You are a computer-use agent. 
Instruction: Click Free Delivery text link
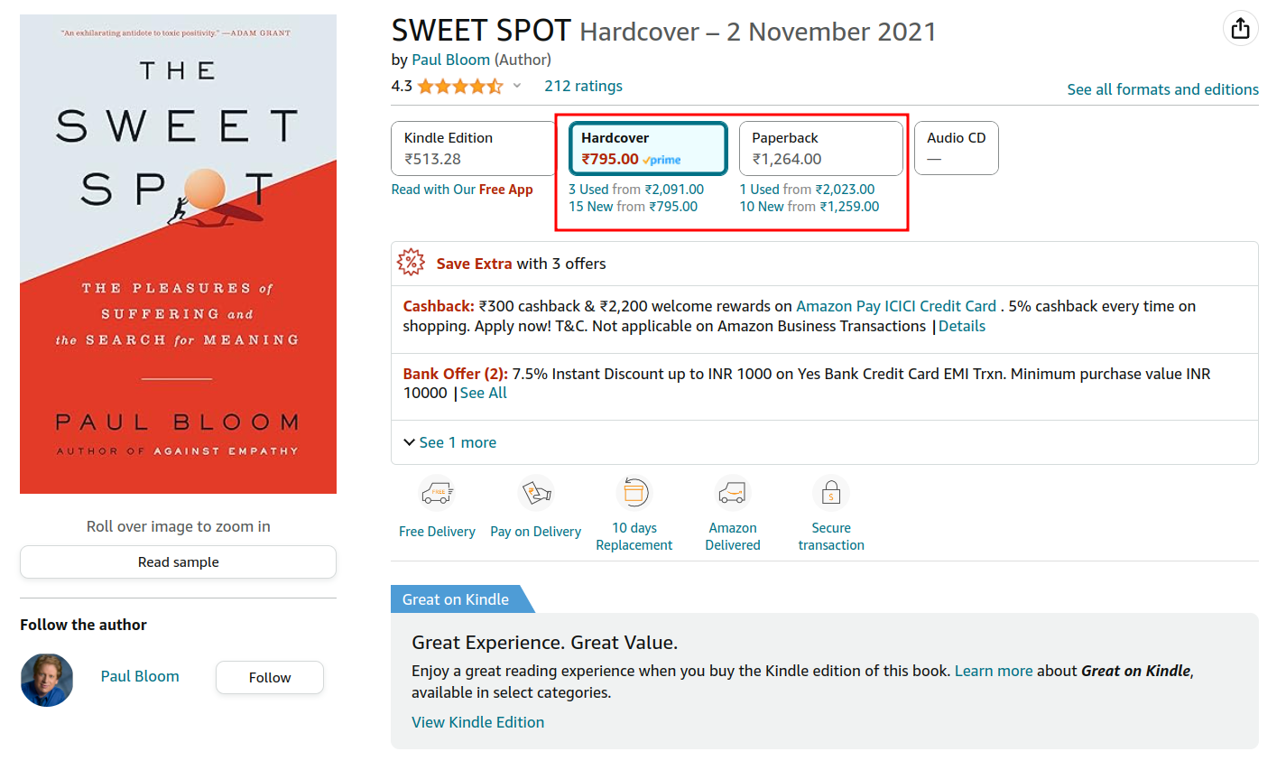[437, 532]
